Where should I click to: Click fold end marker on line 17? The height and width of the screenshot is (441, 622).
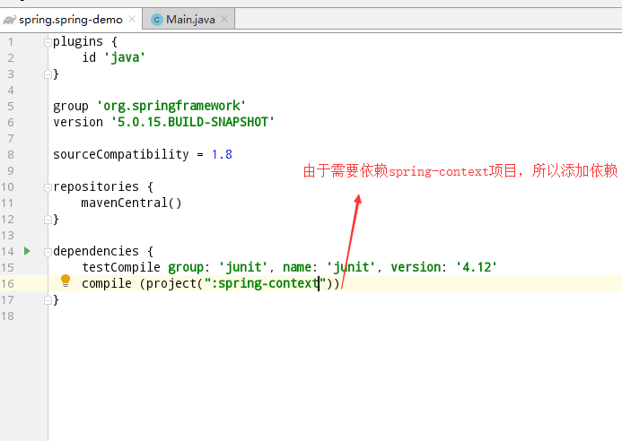tap(48, 300)
